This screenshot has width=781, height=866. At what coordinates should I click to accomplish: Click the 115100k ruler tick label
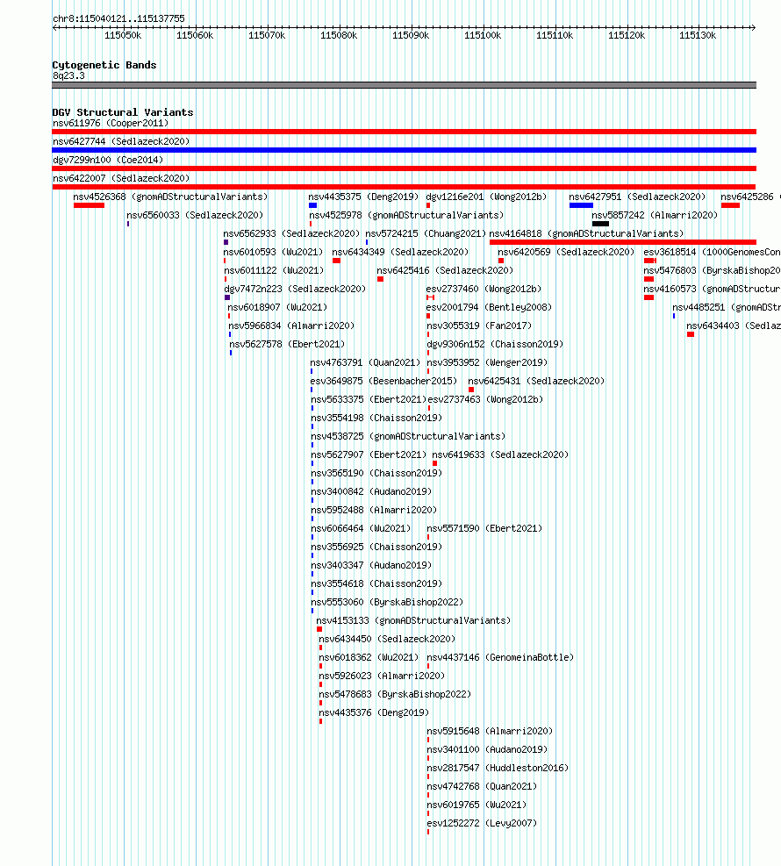[483, 35]
